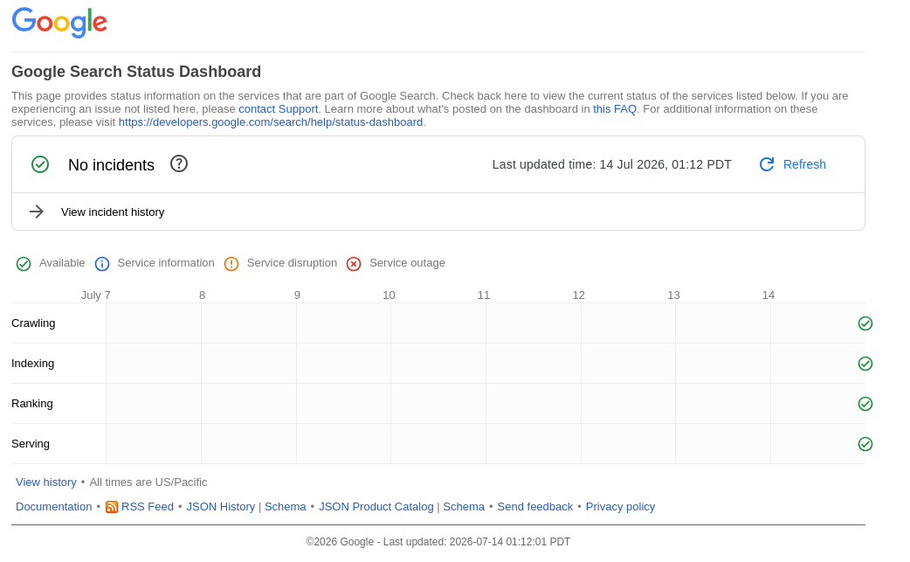The height and width of the screenshot is (562, 910).
Task: Click the arrow icon beside View incident history
Action: click(x=37, y=212)
